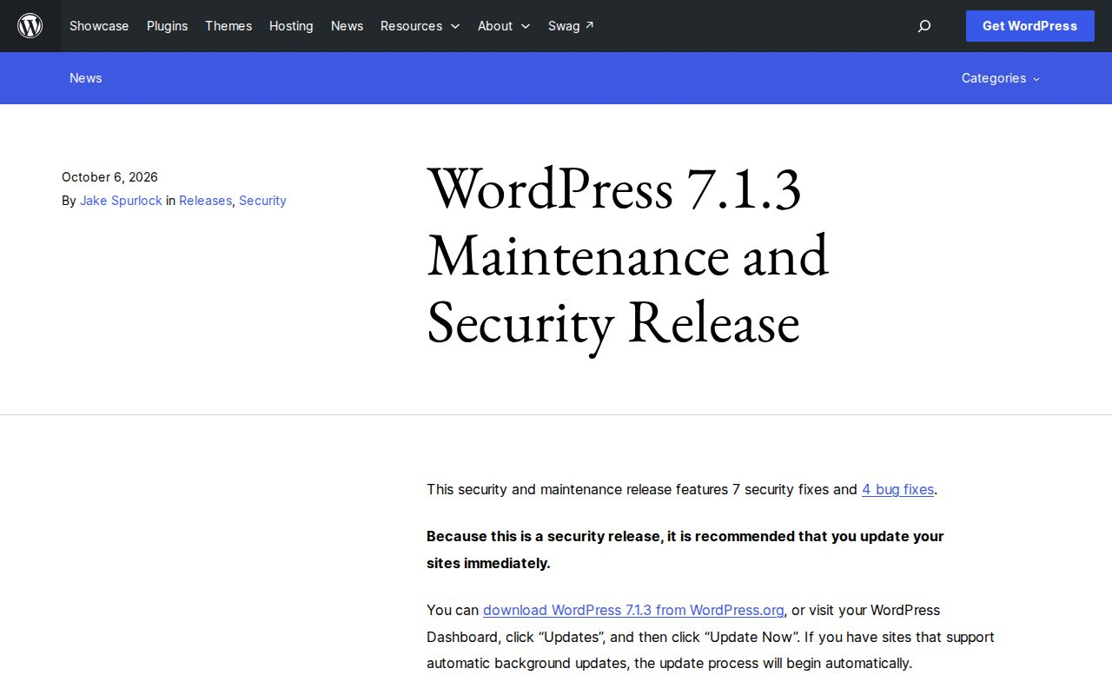The height and width of the screenshot is (695, 1112).
Task: Select Hosting in the top navigation
Action: tap(291, 26)
